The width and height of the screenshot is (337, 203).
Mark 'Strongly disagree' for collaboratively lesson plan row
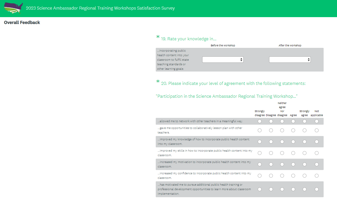click(x=260, y=130)
